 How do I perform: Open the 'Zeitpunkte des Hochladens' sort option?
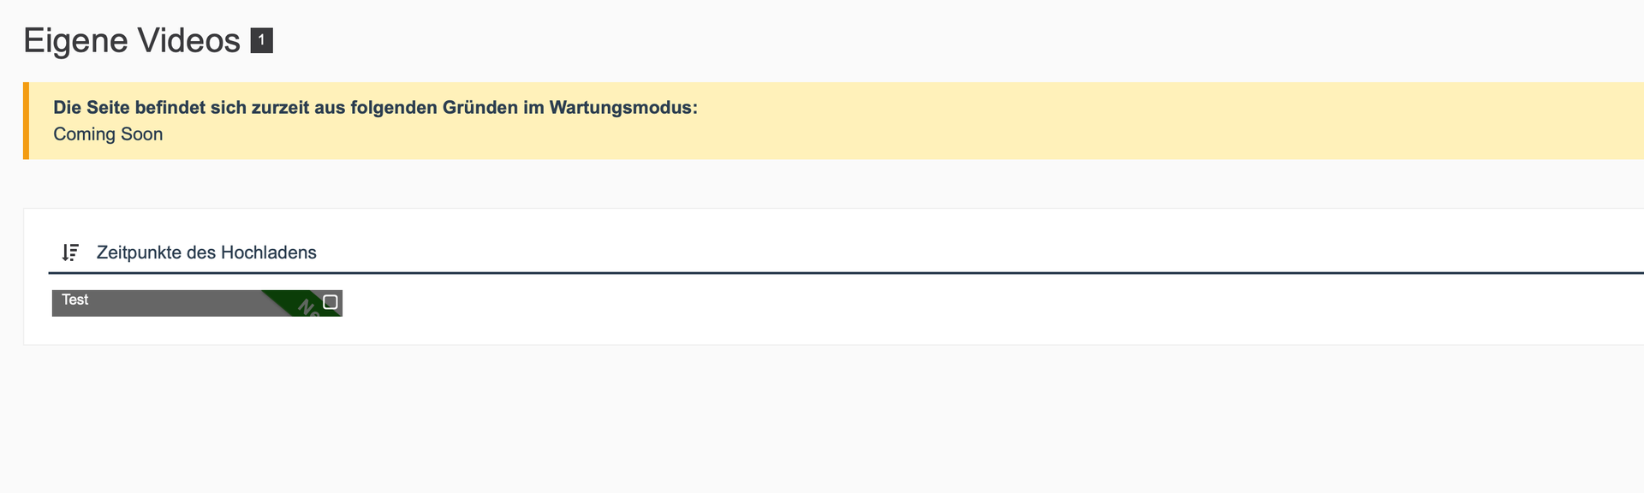(x=206, y=252)
